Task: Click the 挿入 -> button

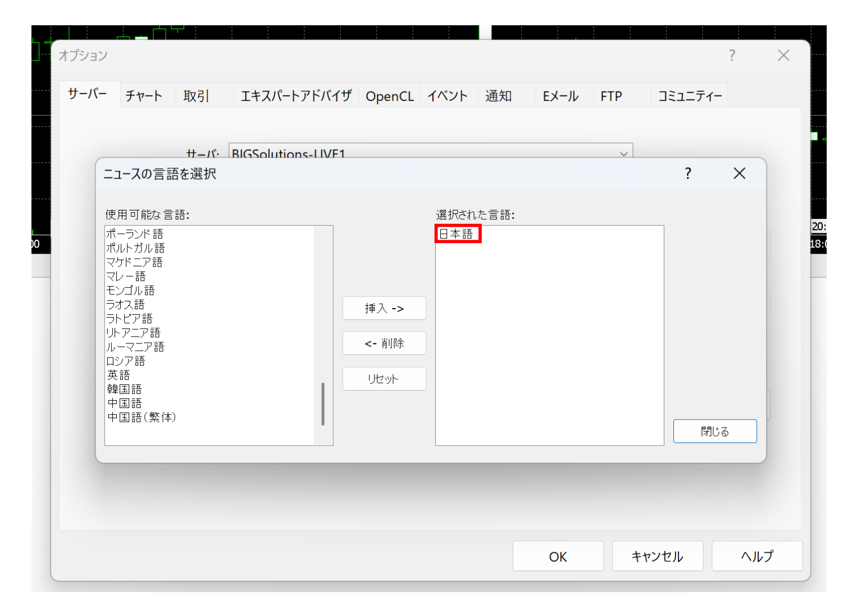Action: click(384, 308)
